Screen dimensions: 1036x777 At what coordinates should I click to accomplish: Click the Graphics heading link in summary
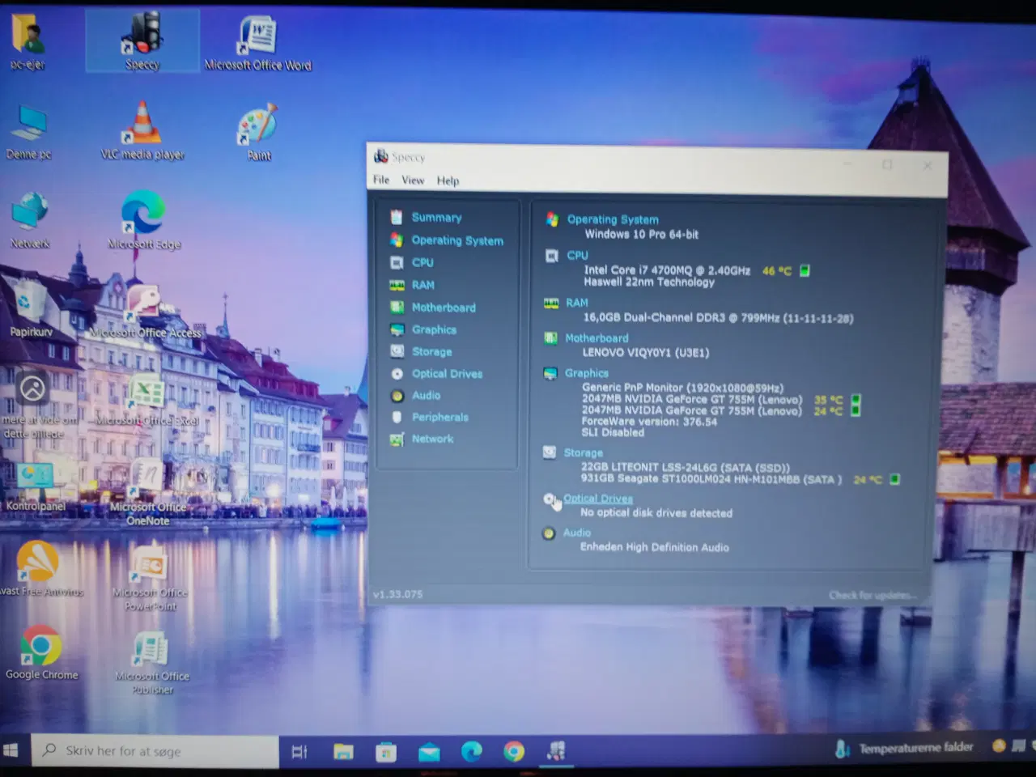point(587,373)
